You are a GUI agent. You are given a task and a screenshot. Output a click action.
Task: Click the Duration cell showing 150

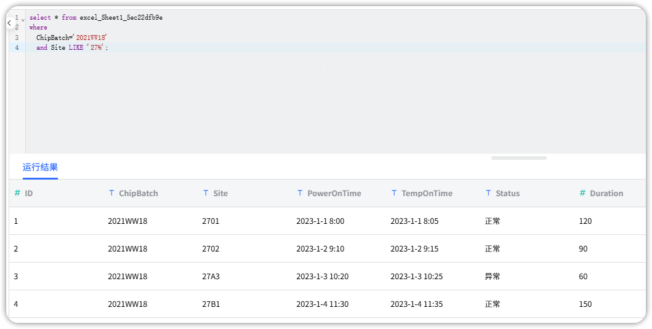click(x=586, y=304)
